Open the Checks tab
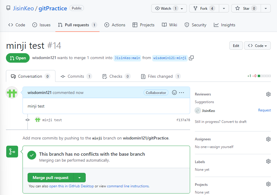This screenshot has height=195, width=277. click(x=116, y=76)
